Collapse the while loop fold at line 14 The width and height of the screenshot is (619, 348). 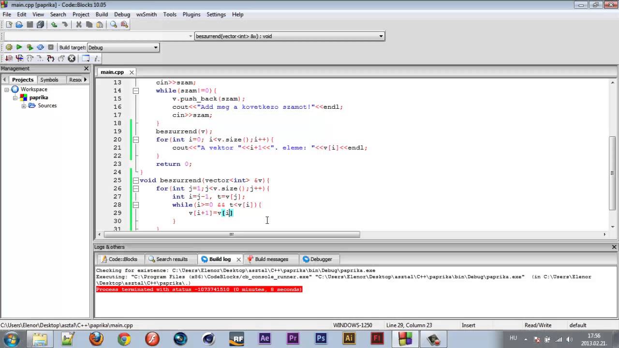click(x=135, y=91)
